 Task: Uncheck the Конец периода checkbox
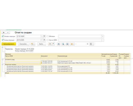[3, 40]
